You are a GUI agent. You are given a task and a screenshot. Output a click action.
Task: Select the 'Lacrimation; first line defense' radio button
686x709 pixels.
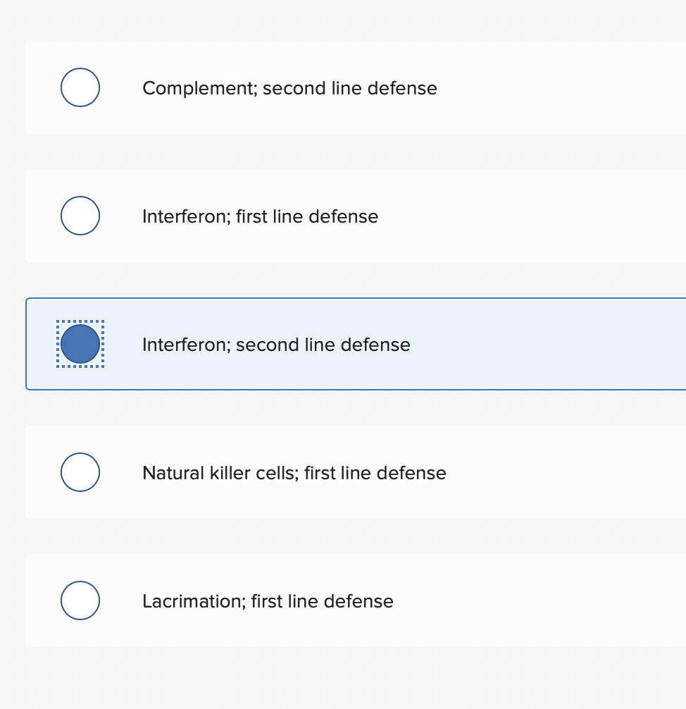pyautogui.click(x=80, y=600)
